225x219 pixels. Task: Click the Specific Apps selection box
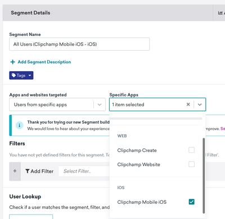157,104
